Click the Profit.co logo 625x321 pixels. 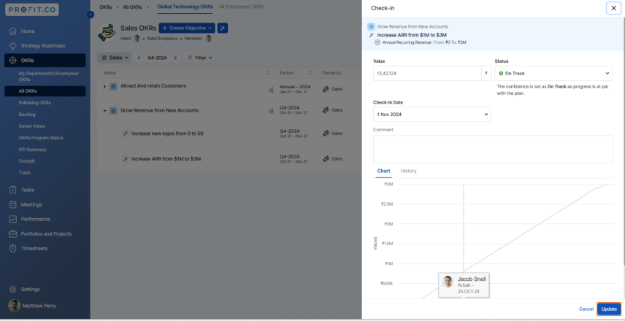(32, 9)
